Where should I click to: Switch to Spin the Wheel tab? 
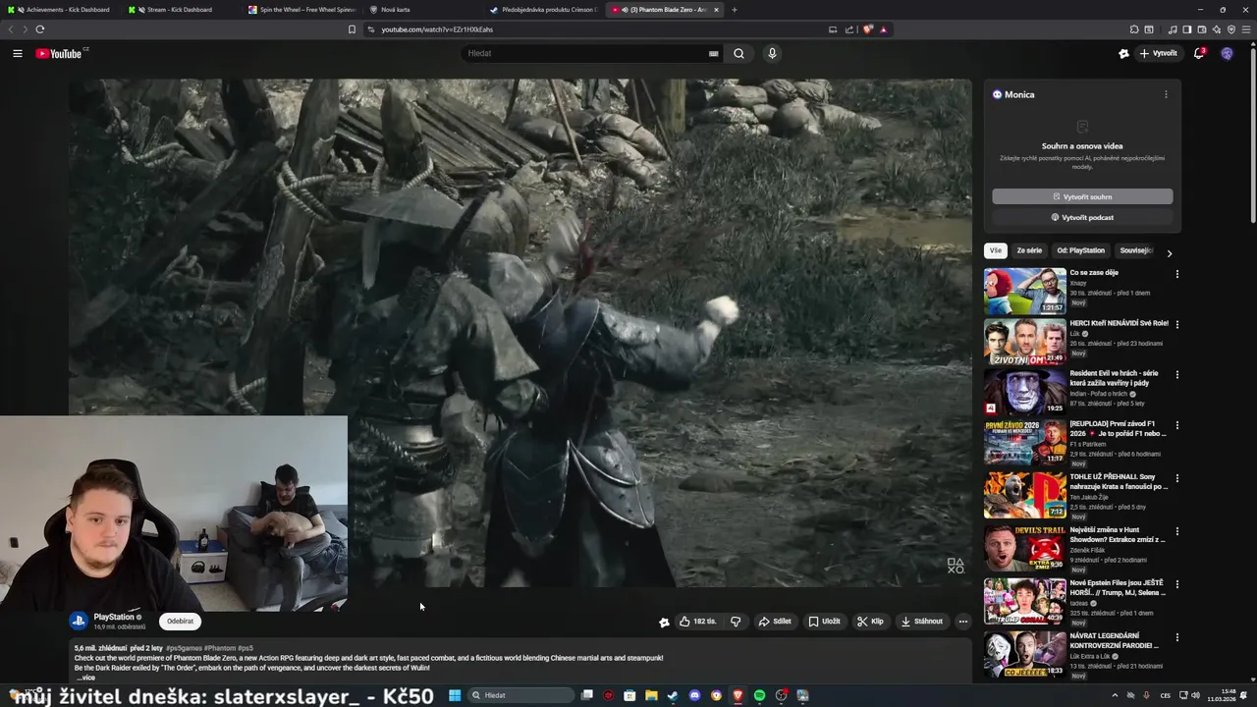[301, 10]
